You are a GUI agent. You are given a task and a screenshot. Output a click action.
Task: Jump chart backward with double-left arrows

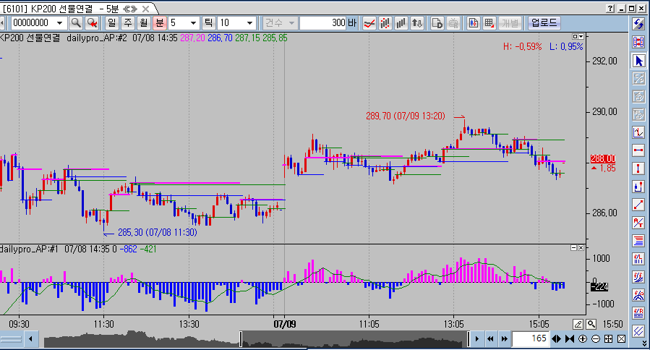click(x=490, y=339)
